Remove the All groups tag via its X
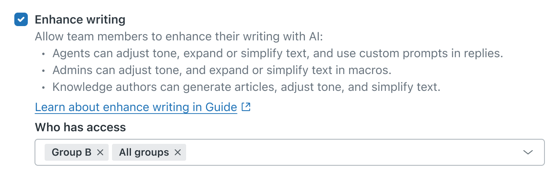 coord(178,152)
